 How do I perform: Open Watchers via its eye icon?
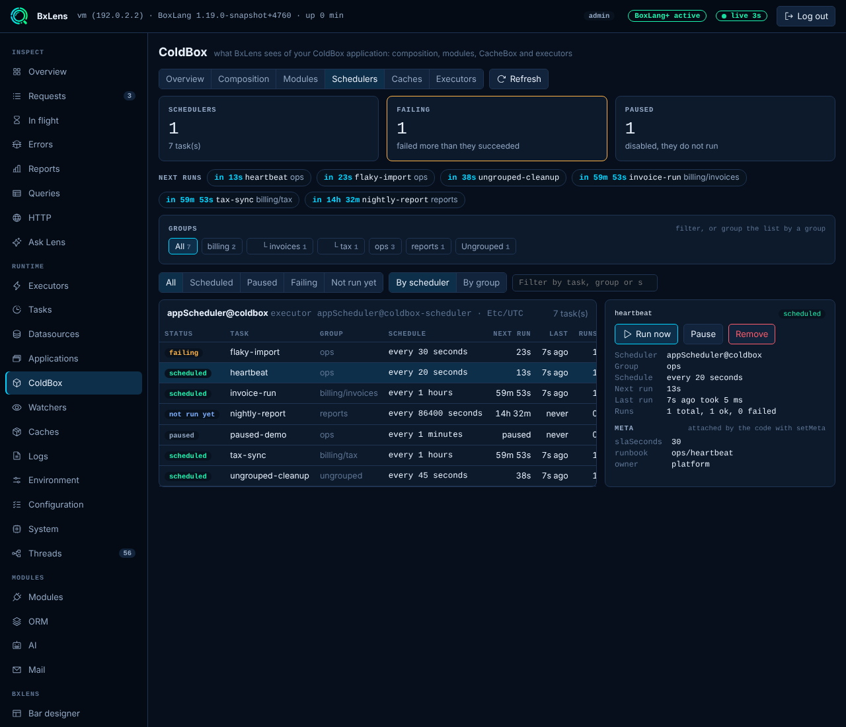point(17,408)
